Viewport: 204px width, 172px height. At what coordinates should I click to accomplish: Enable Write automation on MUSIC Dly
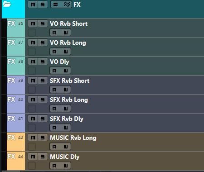[x=66, y=166]
